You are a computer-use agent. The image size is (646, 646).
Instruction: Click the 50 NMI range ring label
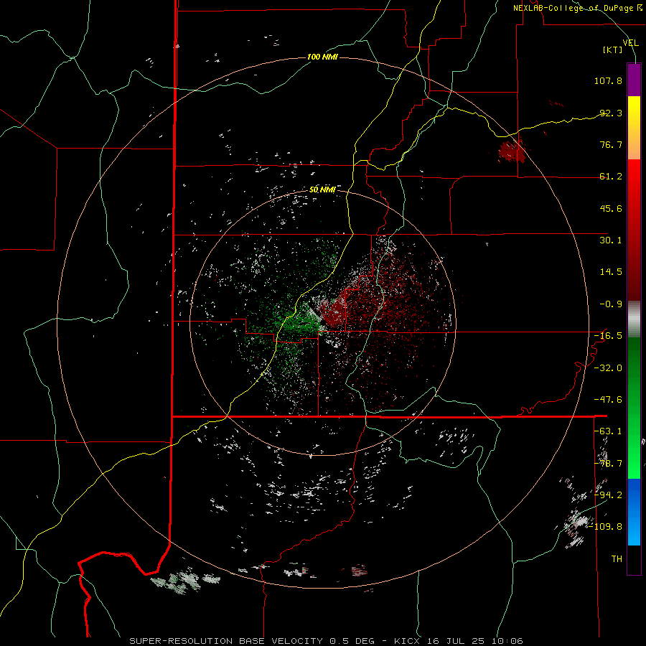322,190
